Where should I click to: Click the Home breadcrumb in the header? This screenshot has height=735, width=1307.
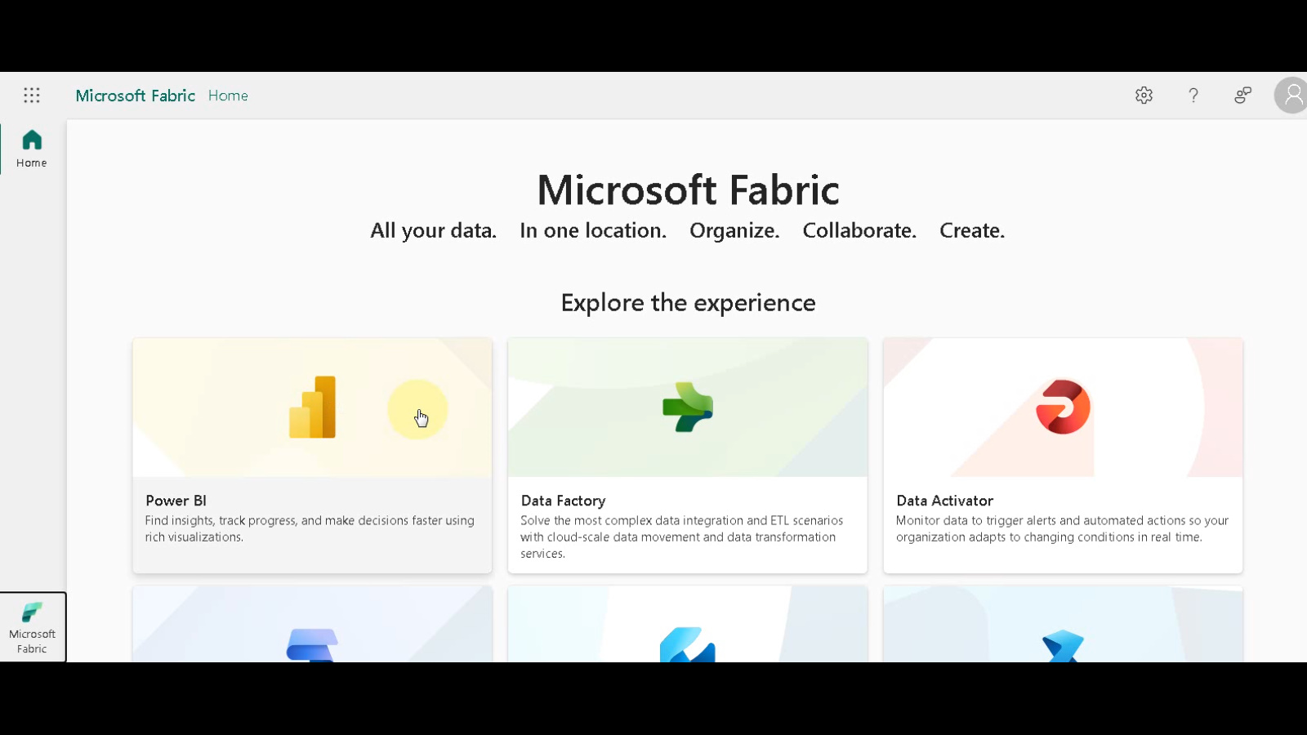tap(228, 96)
